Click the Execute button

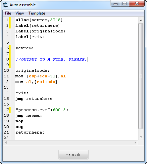coord(73,154)
